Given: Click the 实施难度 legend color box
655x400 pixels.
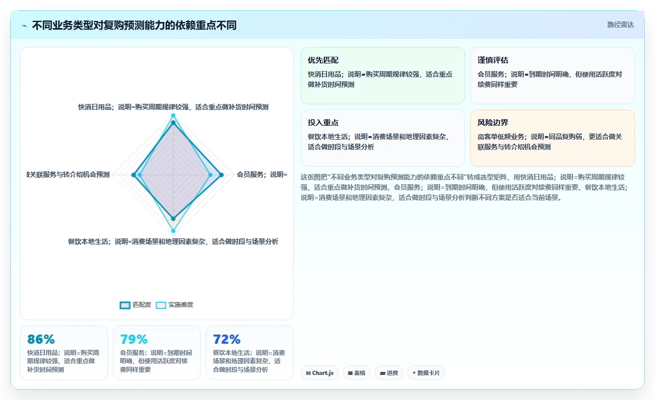Looking at the screenshot, I should (161, 305).
